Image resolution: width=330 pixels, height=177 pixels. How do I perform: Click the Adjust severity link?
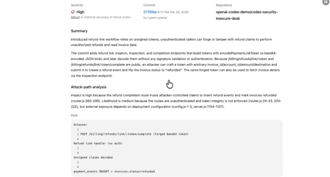click(75, 17)
